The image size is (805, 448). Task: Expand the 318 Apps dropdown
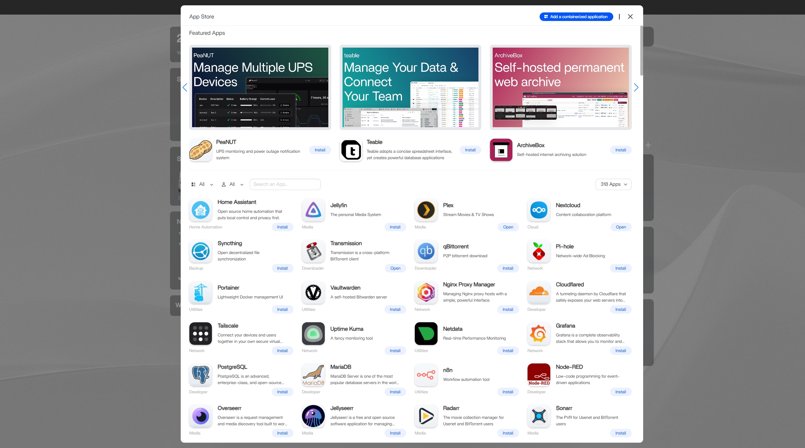click(x=613, y=184)
